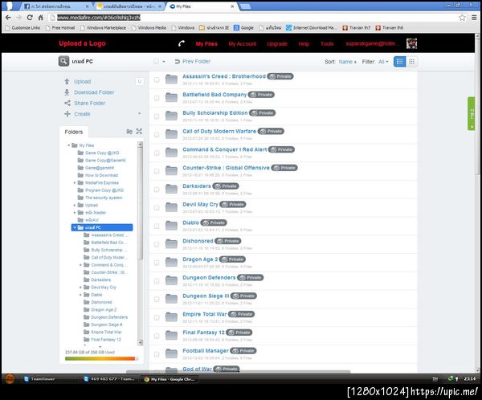Open Help menu item

[x=304, y=43]
